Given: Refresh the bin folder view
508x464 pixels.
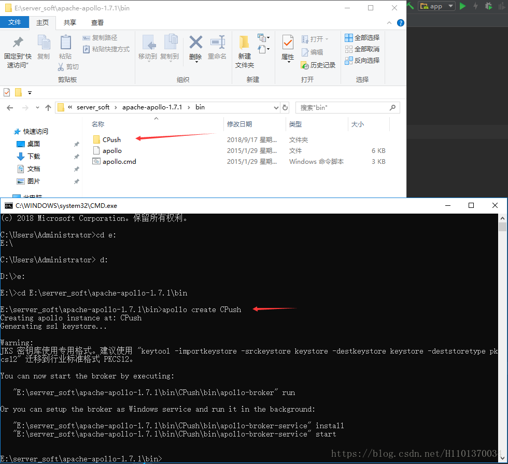Looking at the screenshot, I should click(285, 108).
